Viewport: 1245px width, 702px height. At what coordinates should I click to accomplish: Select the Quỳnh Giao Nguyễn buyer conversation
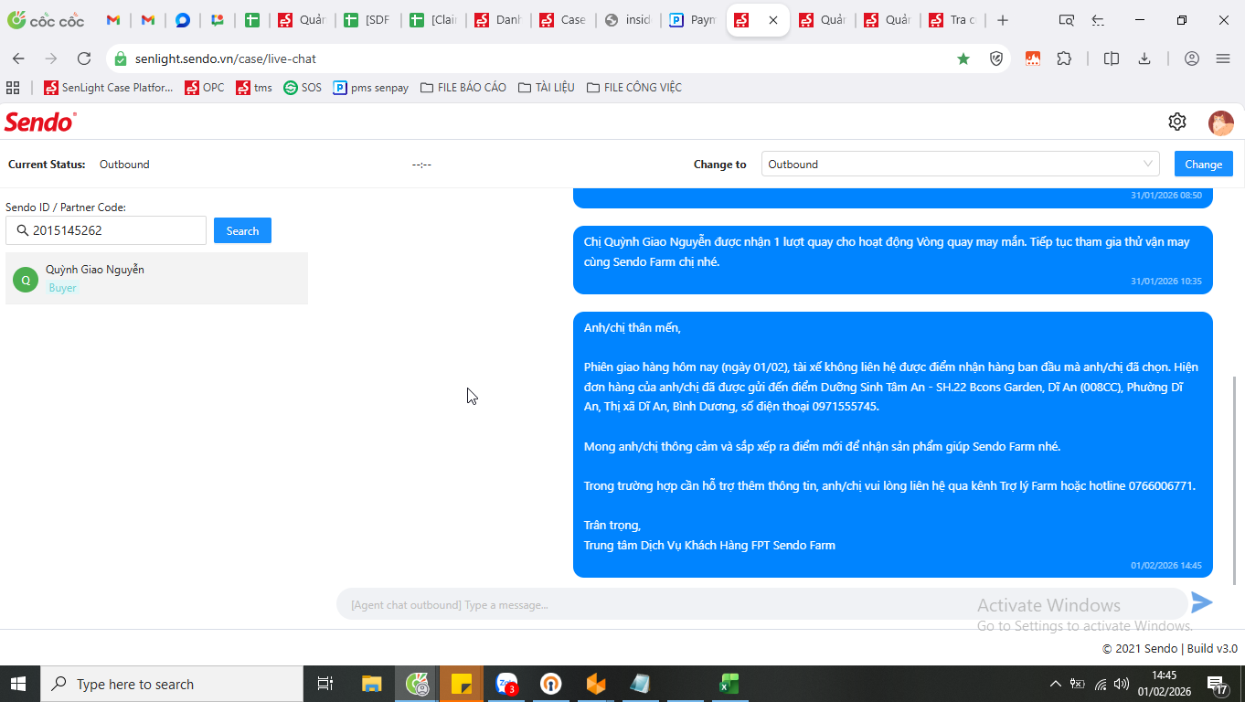pyautogui.click(x=156, y=279)
